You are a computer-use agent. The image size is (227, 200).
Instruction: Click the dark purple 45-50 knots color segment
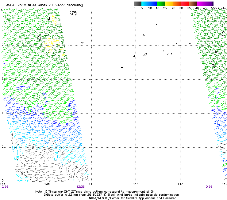point(209,4)
